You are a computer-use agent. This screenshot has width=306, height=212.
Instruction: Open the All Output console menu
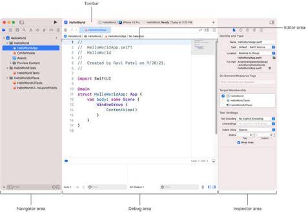click(x=137, y=187)
